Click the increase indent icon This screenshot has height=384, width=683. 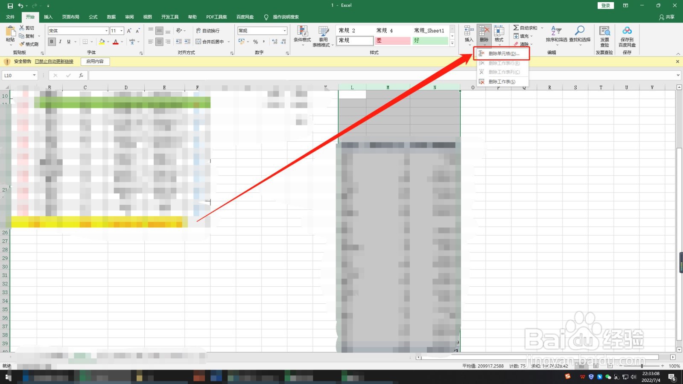(187, 42)
